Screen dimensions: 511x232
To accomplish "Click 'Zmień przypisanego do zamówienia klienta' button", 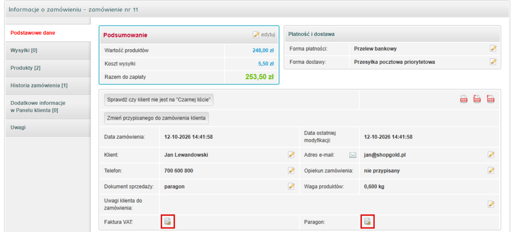I will pyautogui.click(x=156, y=118).
